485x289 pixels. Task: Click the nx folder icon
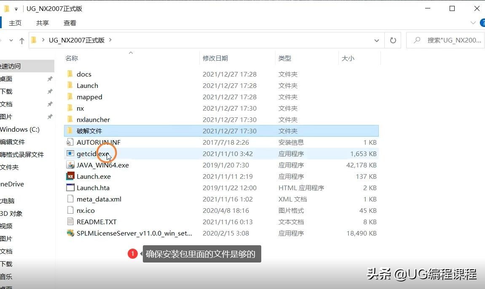70,109
